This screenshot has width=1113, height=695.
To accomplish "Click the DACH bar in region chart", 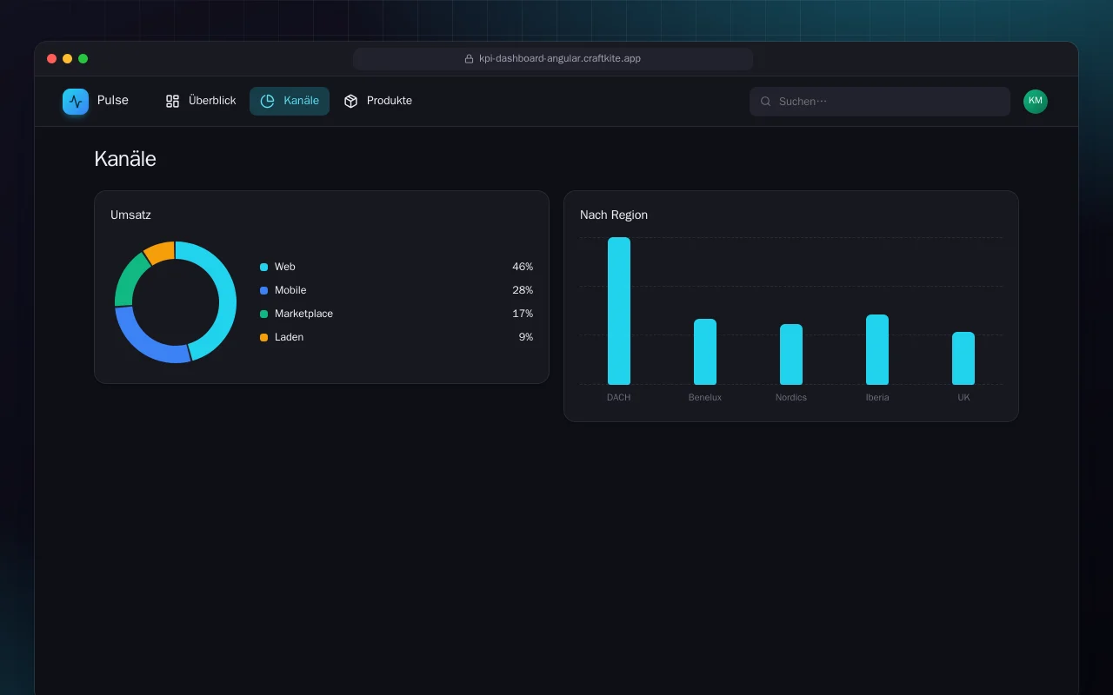I will coord(619,311).
